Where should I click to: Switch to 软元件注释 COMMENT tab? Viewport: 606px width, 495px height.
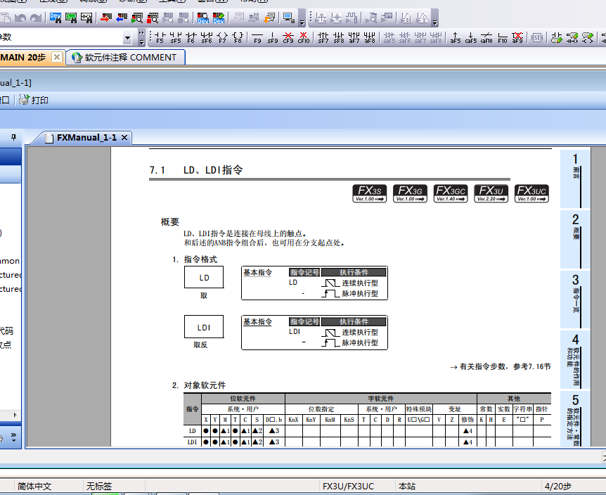(x=124, y=58)
